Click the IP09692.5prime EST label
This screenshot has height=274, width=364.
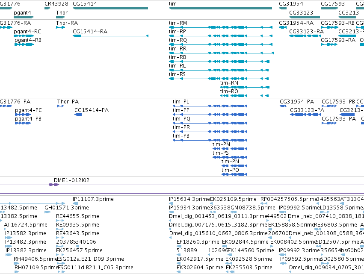coord(300,259)
